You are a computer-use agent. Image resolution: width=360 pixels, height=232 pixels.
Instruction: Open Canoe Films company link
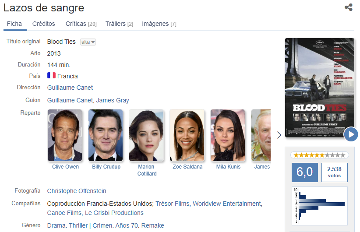[x=64, y=213]
